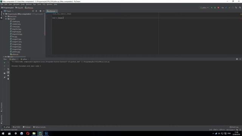Viewport: 242px width, 136px height.
Task: Open the Window menu
Action: click(50, 4)
